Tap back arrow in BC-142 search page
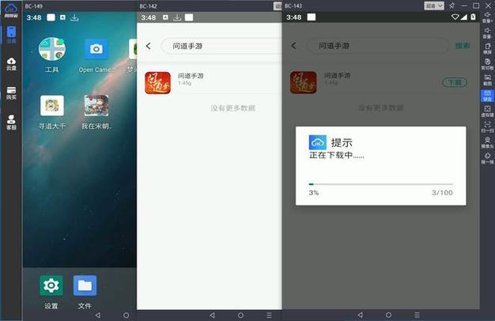The width and height of the screenshot is (495, 321). pos(149,46)
